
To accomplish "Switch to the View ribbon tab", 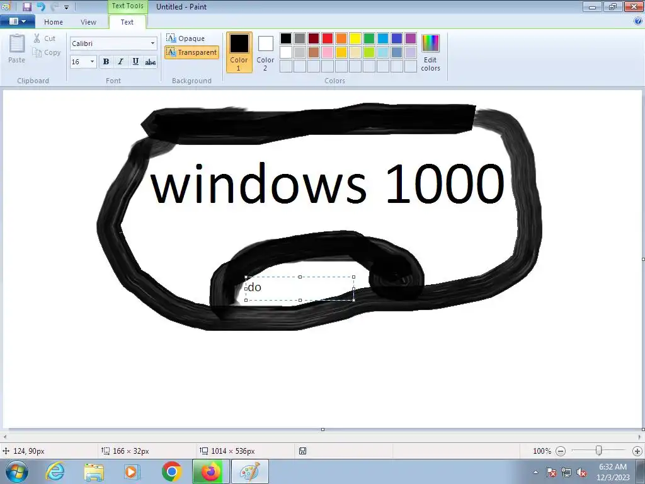I will pyautogui.click(x=88, y=22).
